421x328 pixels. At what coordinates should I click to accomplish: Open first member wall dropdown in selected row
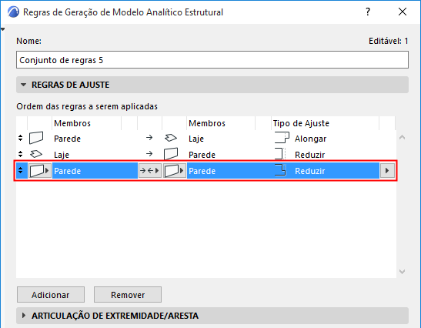point(40,171)
